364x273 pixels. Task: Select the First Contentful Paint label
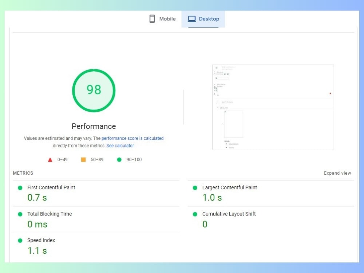point(51,187)
